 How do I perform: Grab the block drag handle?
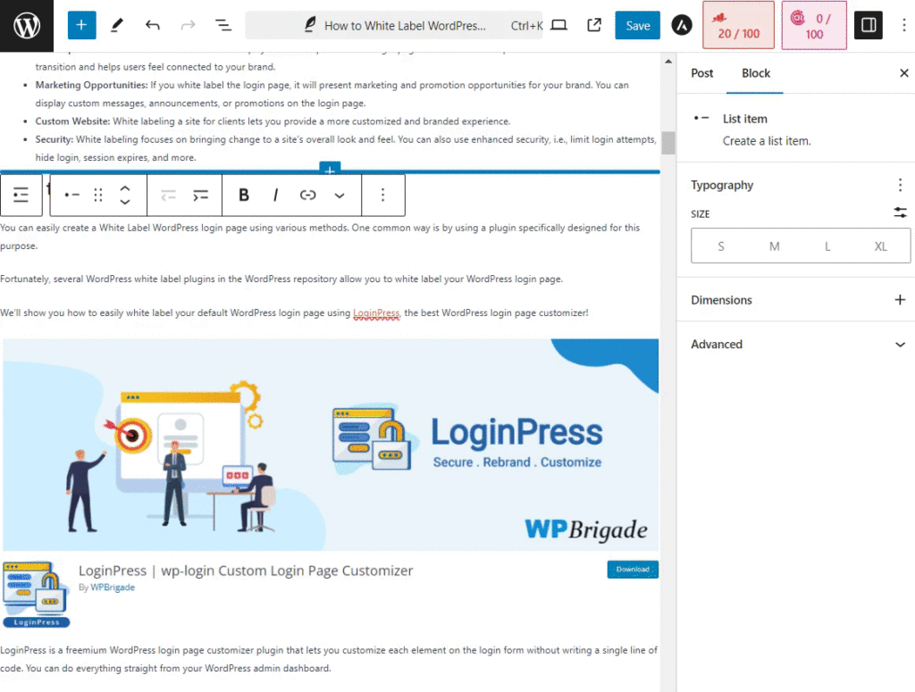[98, 195]
